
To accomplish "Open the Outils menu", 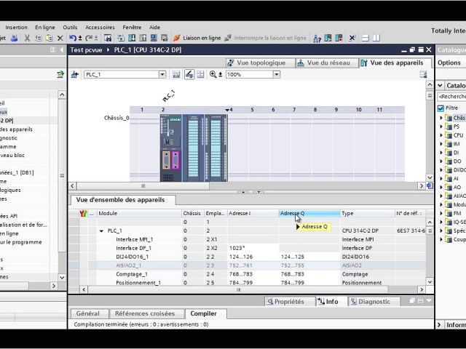I will [70, 28].
